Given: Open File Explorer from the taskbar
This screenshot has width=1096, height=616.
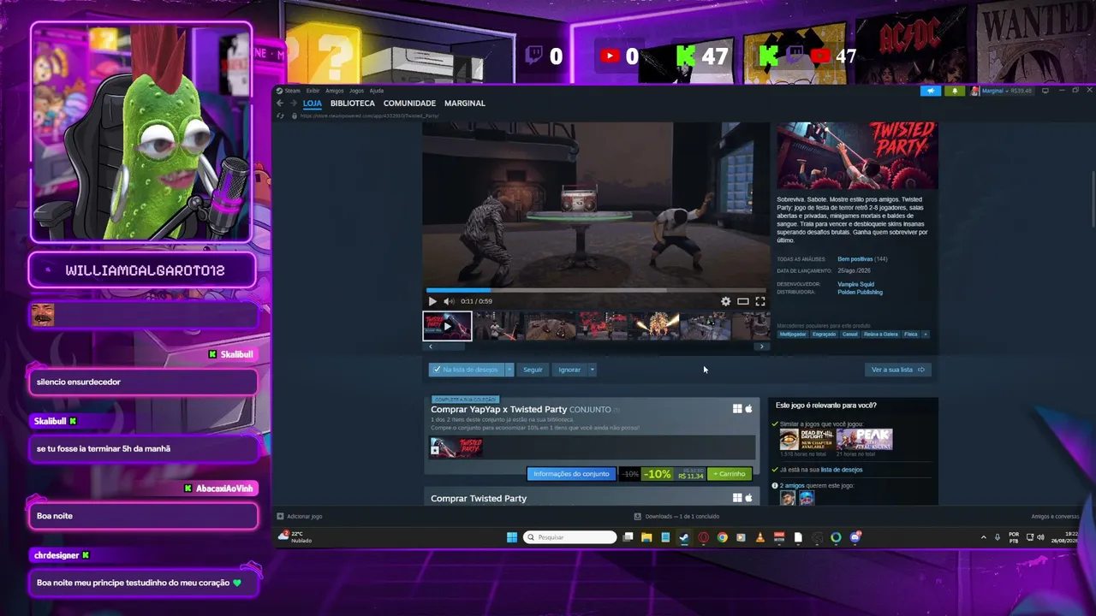Looking at the screenshot, I should click(x=646, y=537).
